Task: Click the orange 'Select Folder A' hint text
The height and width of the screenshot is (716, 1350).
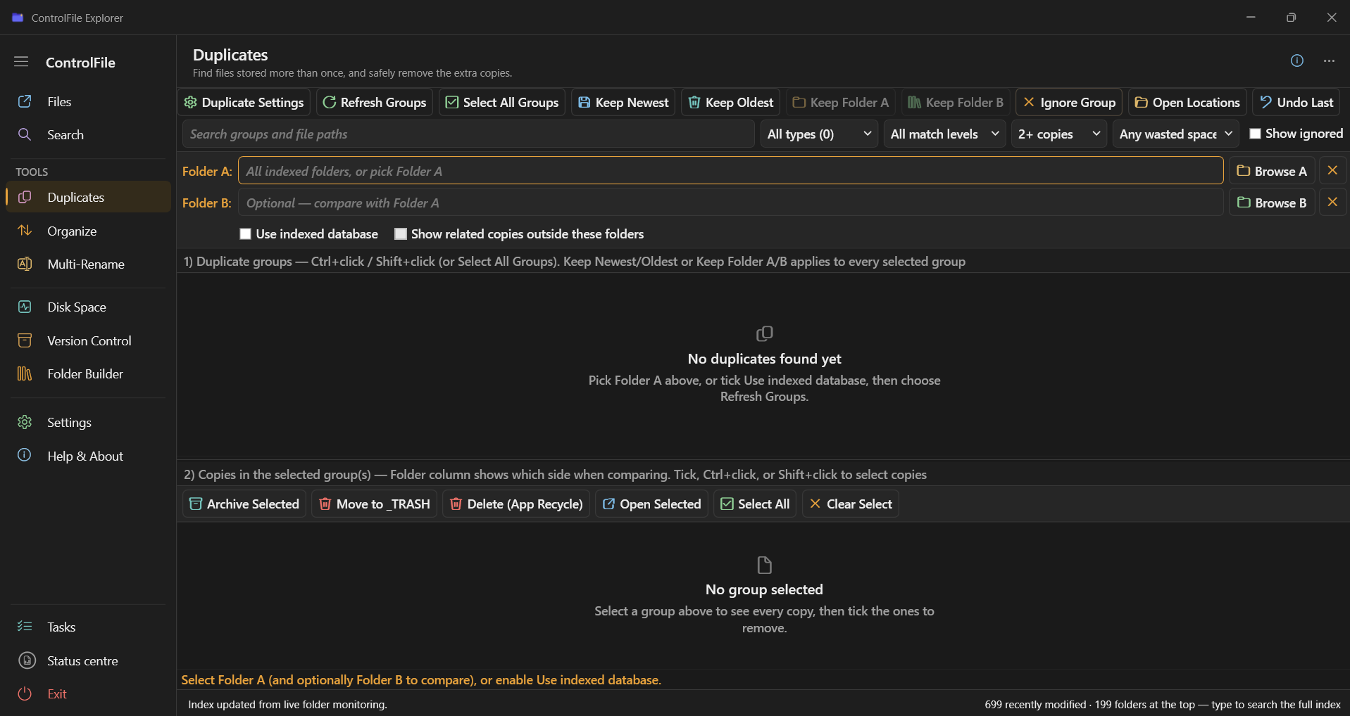Action: point(421,680)
